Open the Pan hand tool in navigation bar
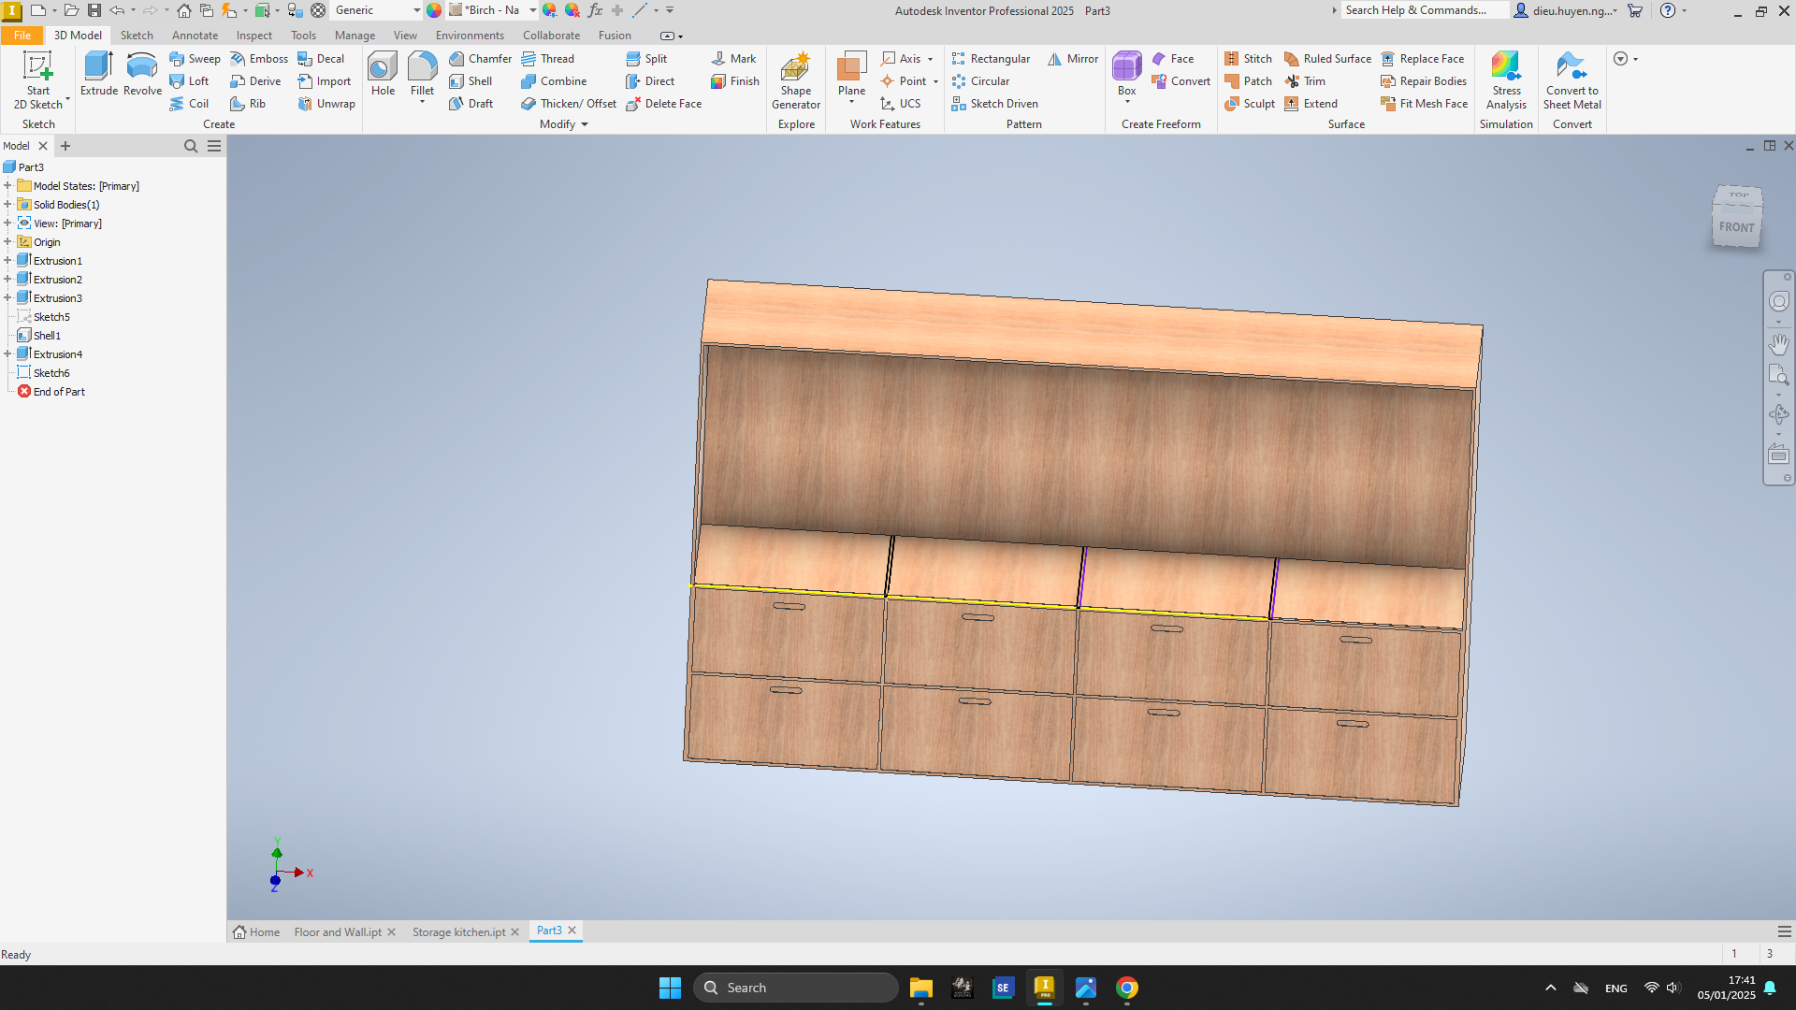The width and height of the screenshot is (1796, 1010). (x=1778, y=344)
